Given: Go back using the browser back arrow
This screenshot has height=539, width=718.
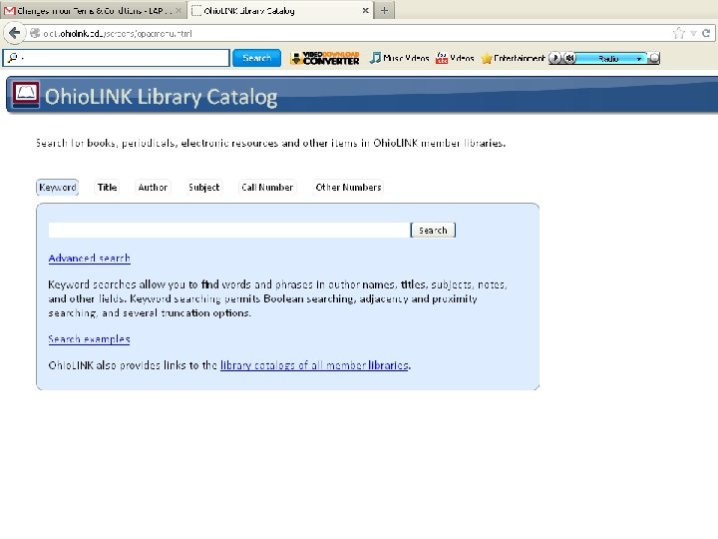Looking at the screenshot, I should 14,33.
